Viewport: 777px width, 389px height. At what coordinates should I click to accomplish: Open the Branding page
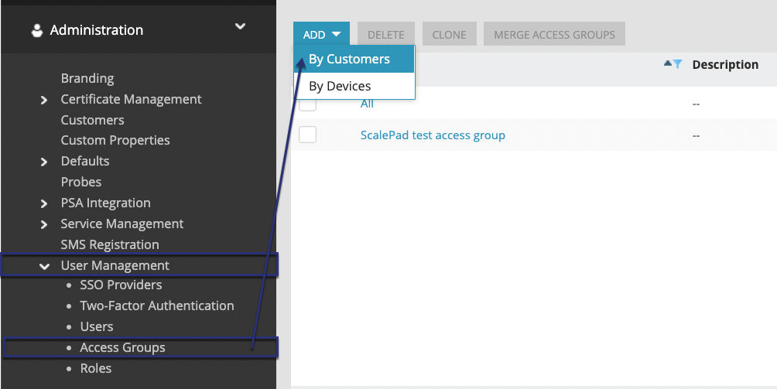(x=87, y=78)
